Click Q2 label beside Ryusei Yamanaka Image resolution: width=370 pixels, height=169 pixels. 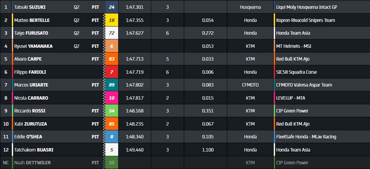(x=76, y=46)
